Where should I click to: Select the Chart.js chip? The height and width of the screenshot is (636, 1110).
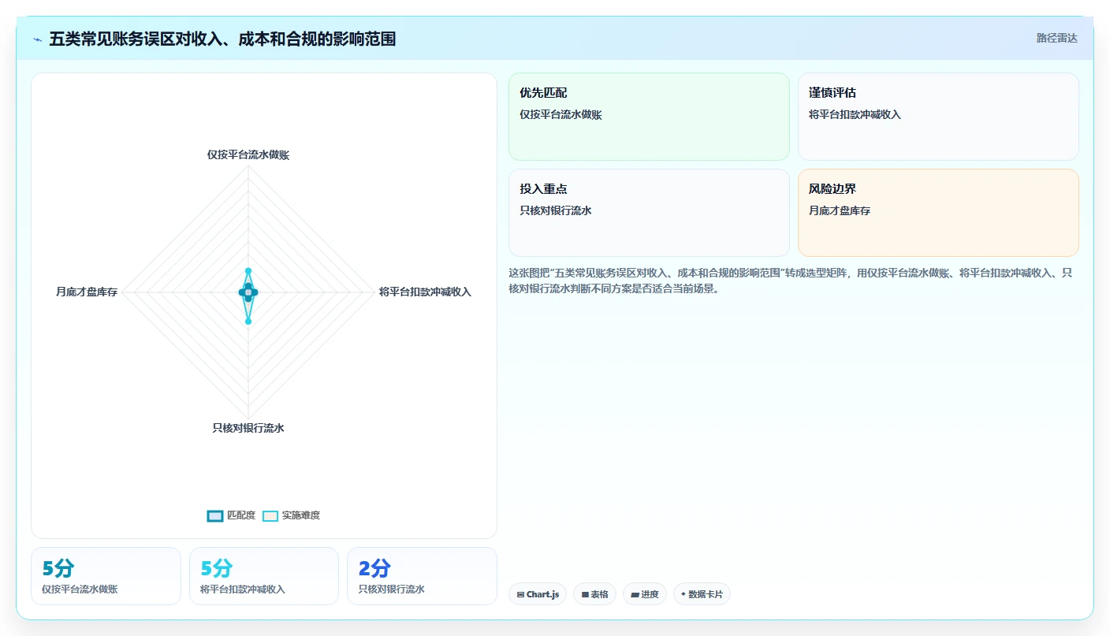[x=538, y=594]
